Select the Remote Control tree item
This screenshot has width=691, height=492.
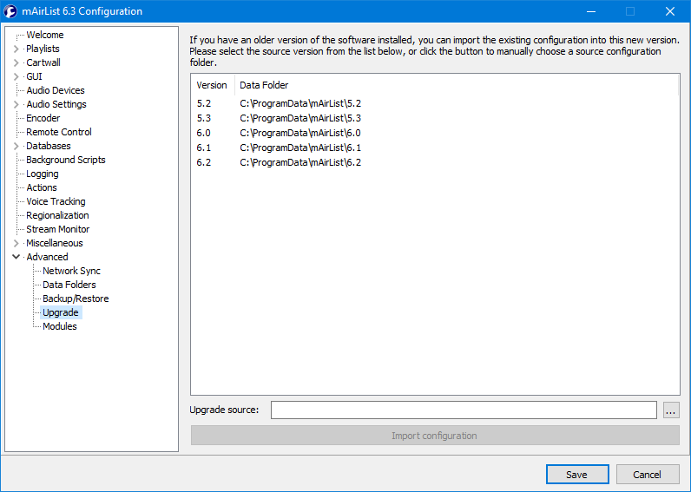(58, 132)
